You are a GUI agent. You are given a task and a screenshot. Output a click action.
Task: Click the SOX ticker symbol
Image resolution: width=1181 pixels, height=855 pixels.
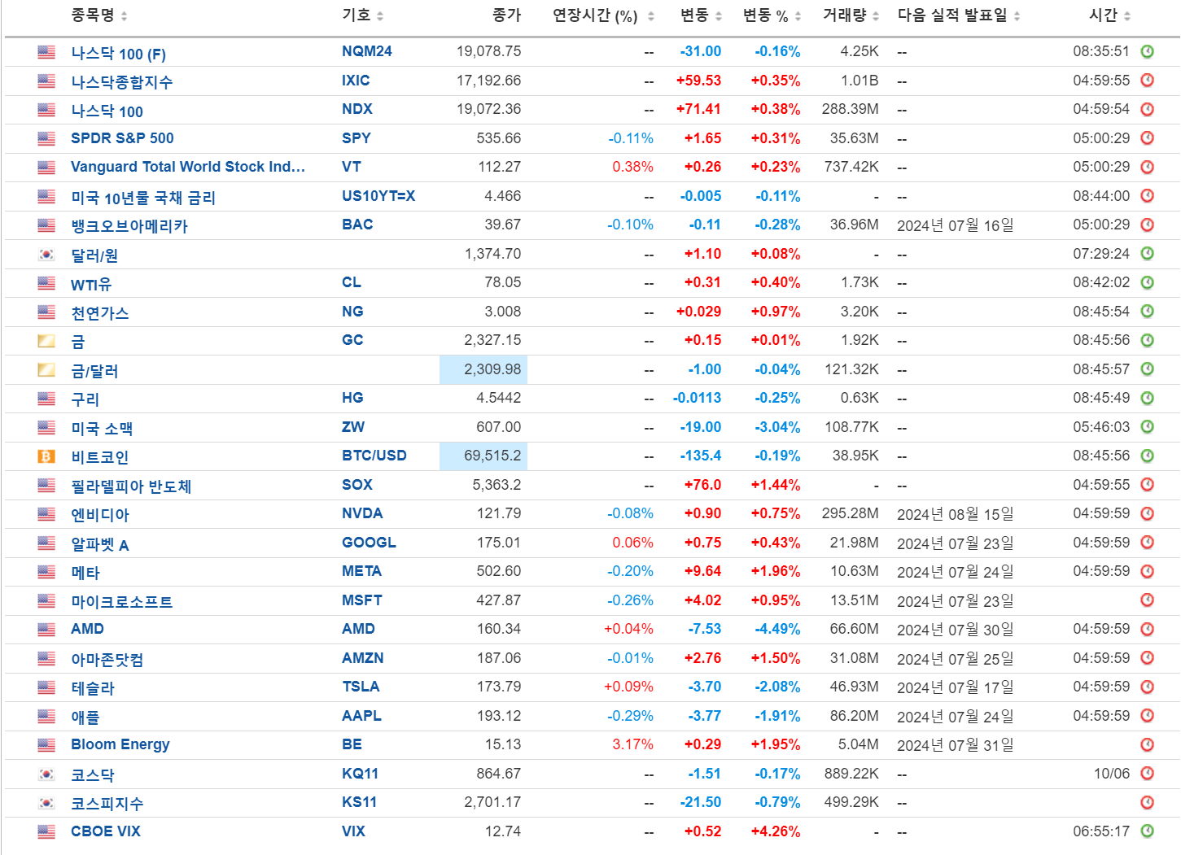point(357,485)
